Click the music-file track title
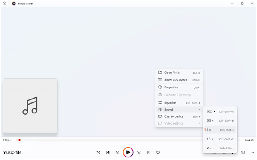 click(12, 152)
